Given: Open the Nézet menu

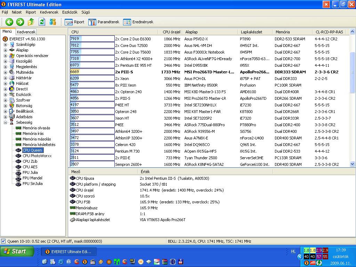Looking at the screenshot, I should pyautogui.click(x=17, y=12).
